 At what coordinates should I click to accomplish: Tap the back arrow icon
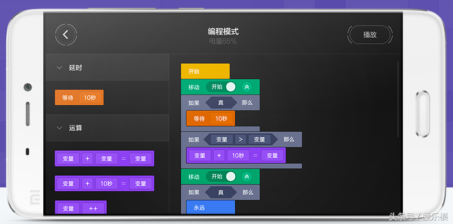(66, 35)
